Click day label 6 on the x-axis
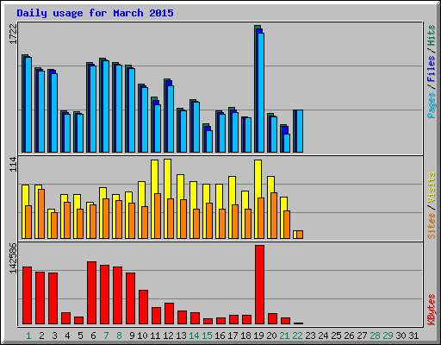Viewport: 441px width, 345px height. (x=93, y=336)
